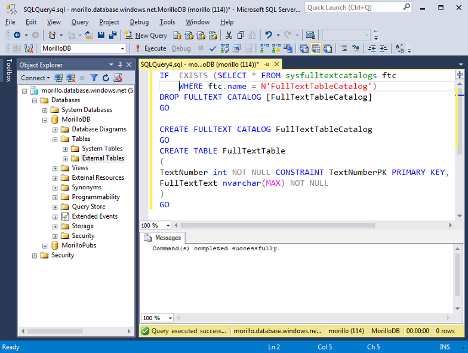468x353 pixels.
Task: Open Database Engine Query icon
Action: 177,35
